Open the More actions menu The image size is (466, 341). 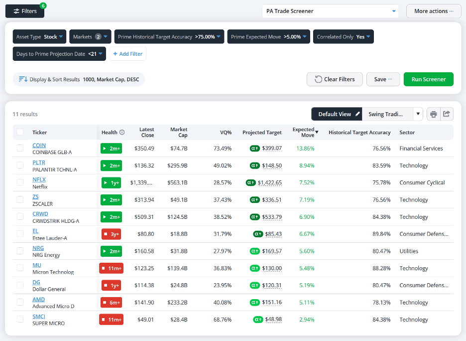point(434,11)
